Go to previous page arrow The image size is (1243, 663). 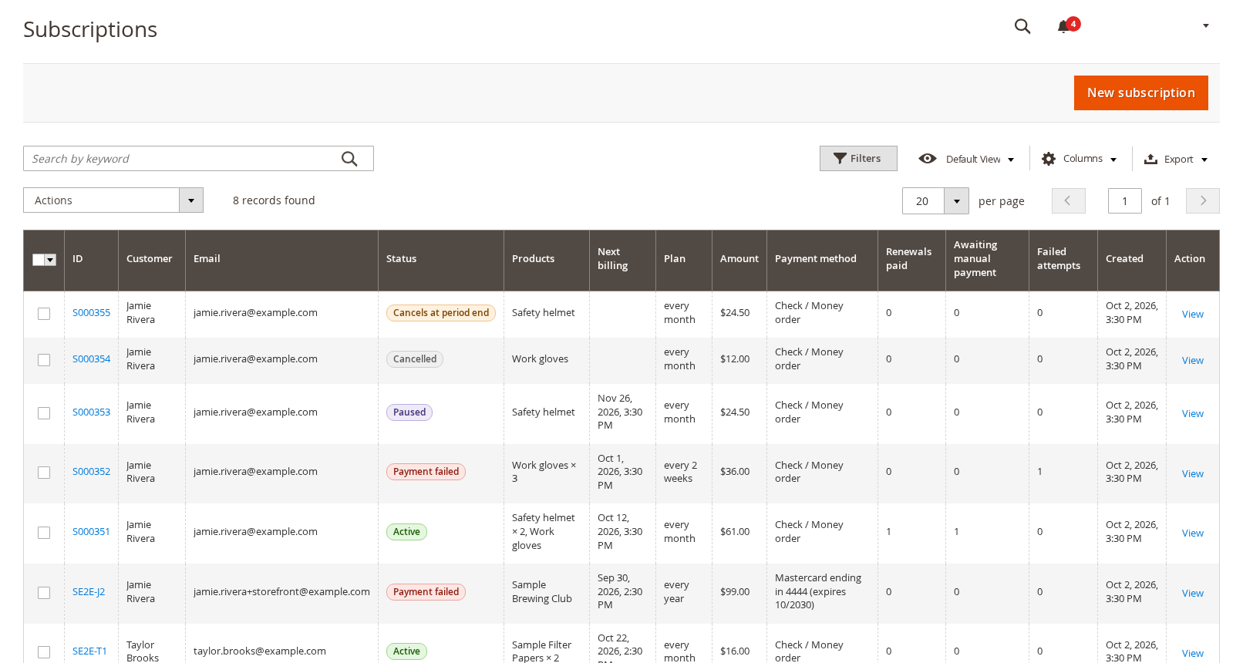tap(1068, 201)
